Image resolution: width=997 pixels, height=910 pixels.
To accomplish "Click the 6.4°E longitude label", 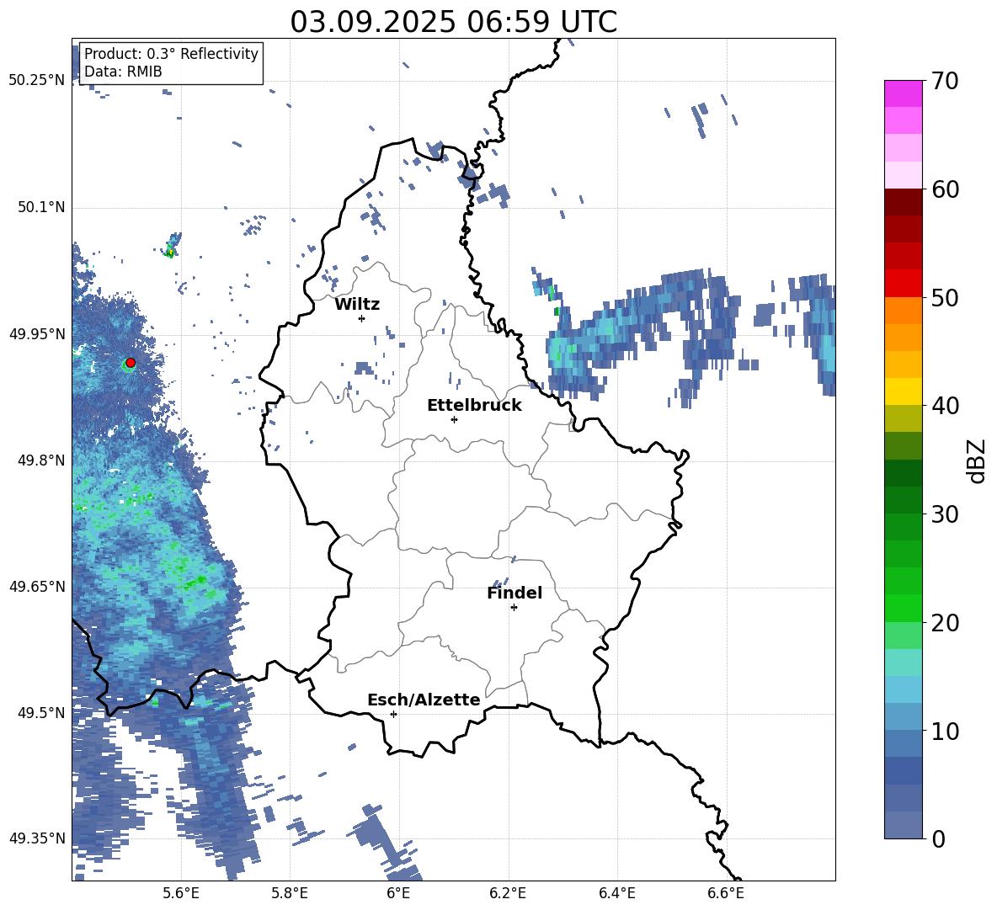I will 617,893.
